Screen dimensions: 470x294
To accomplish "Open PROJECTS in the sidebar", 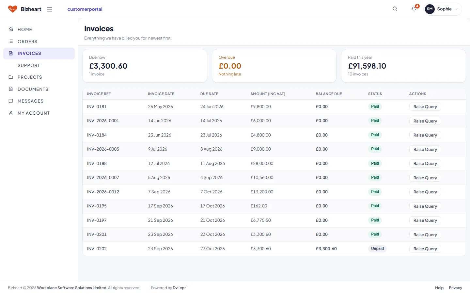I will [x=39, y=77].
